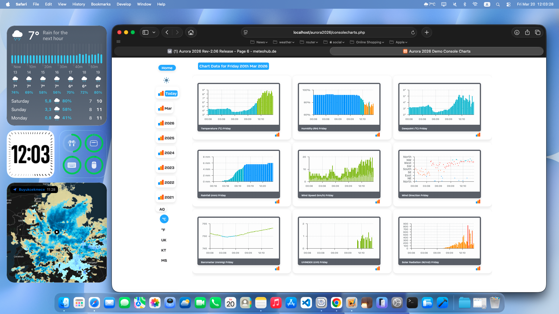Open the Safari downloads icon

point(517,32)
